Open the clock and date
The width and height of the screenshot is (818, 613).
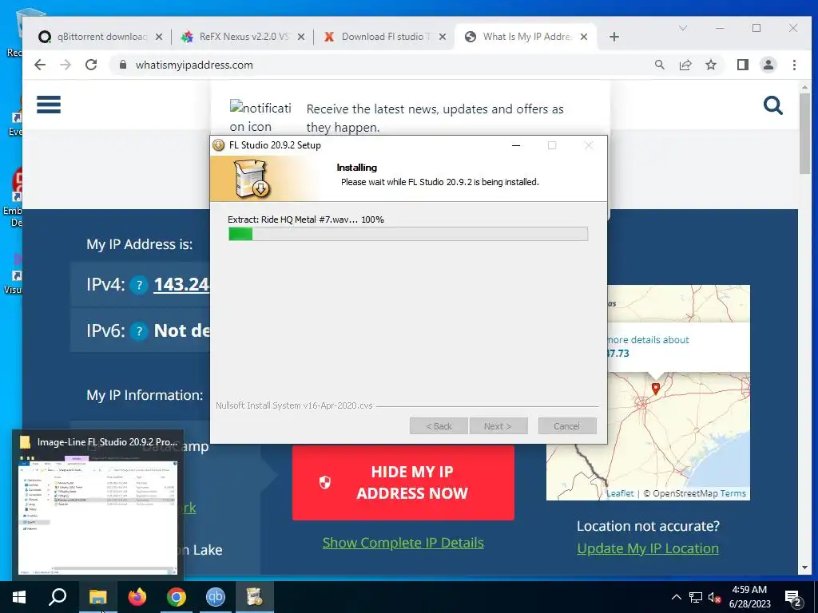pos(749,597)
